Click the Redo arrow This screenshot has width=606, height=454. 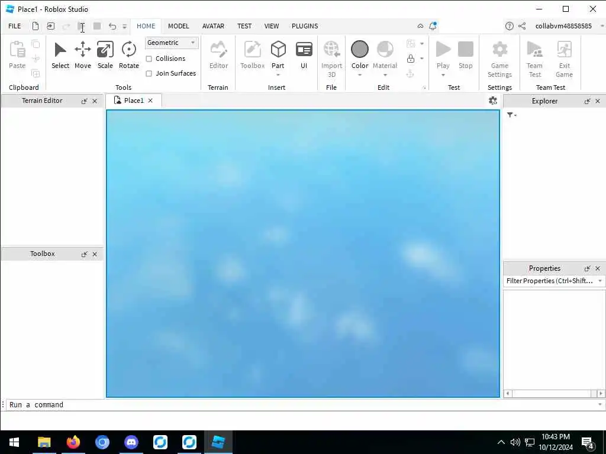[66, 26]
